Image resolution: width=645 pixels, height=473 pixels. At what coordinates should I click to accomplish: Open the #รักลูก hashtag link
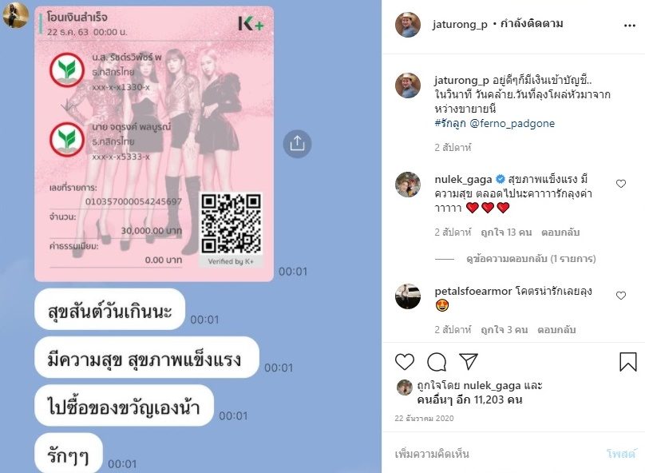coord(450,123)
